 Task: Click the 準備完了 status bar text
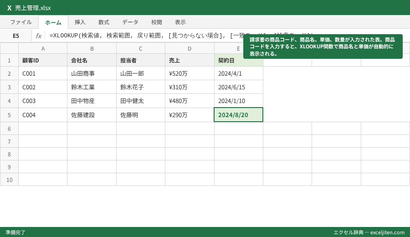coord(15,232)
